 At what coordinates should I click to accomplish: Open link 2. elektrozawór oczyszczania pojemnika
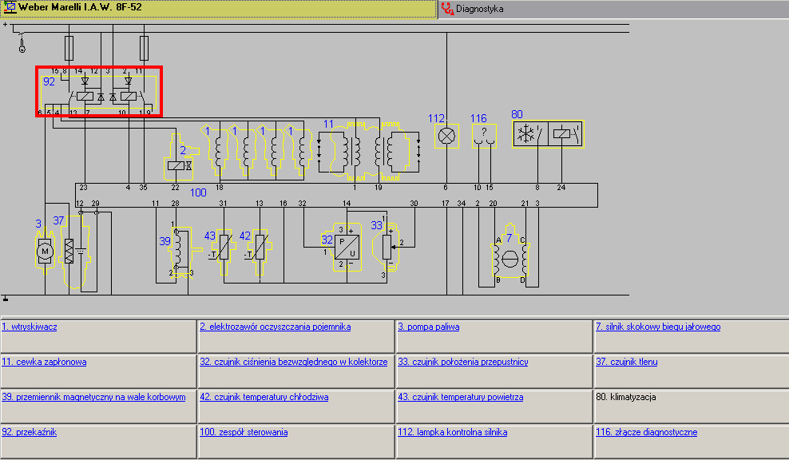(x=276, y=327)
